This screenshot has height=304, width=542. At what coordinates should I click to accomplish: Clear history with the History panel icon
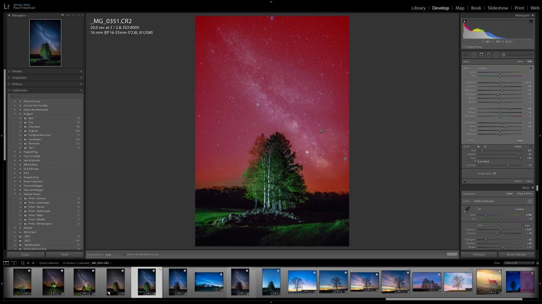(x=81, y=84)
